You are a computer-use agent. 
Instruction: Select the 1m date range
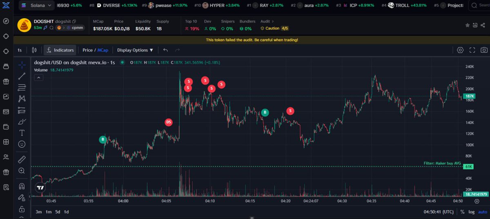49,212
